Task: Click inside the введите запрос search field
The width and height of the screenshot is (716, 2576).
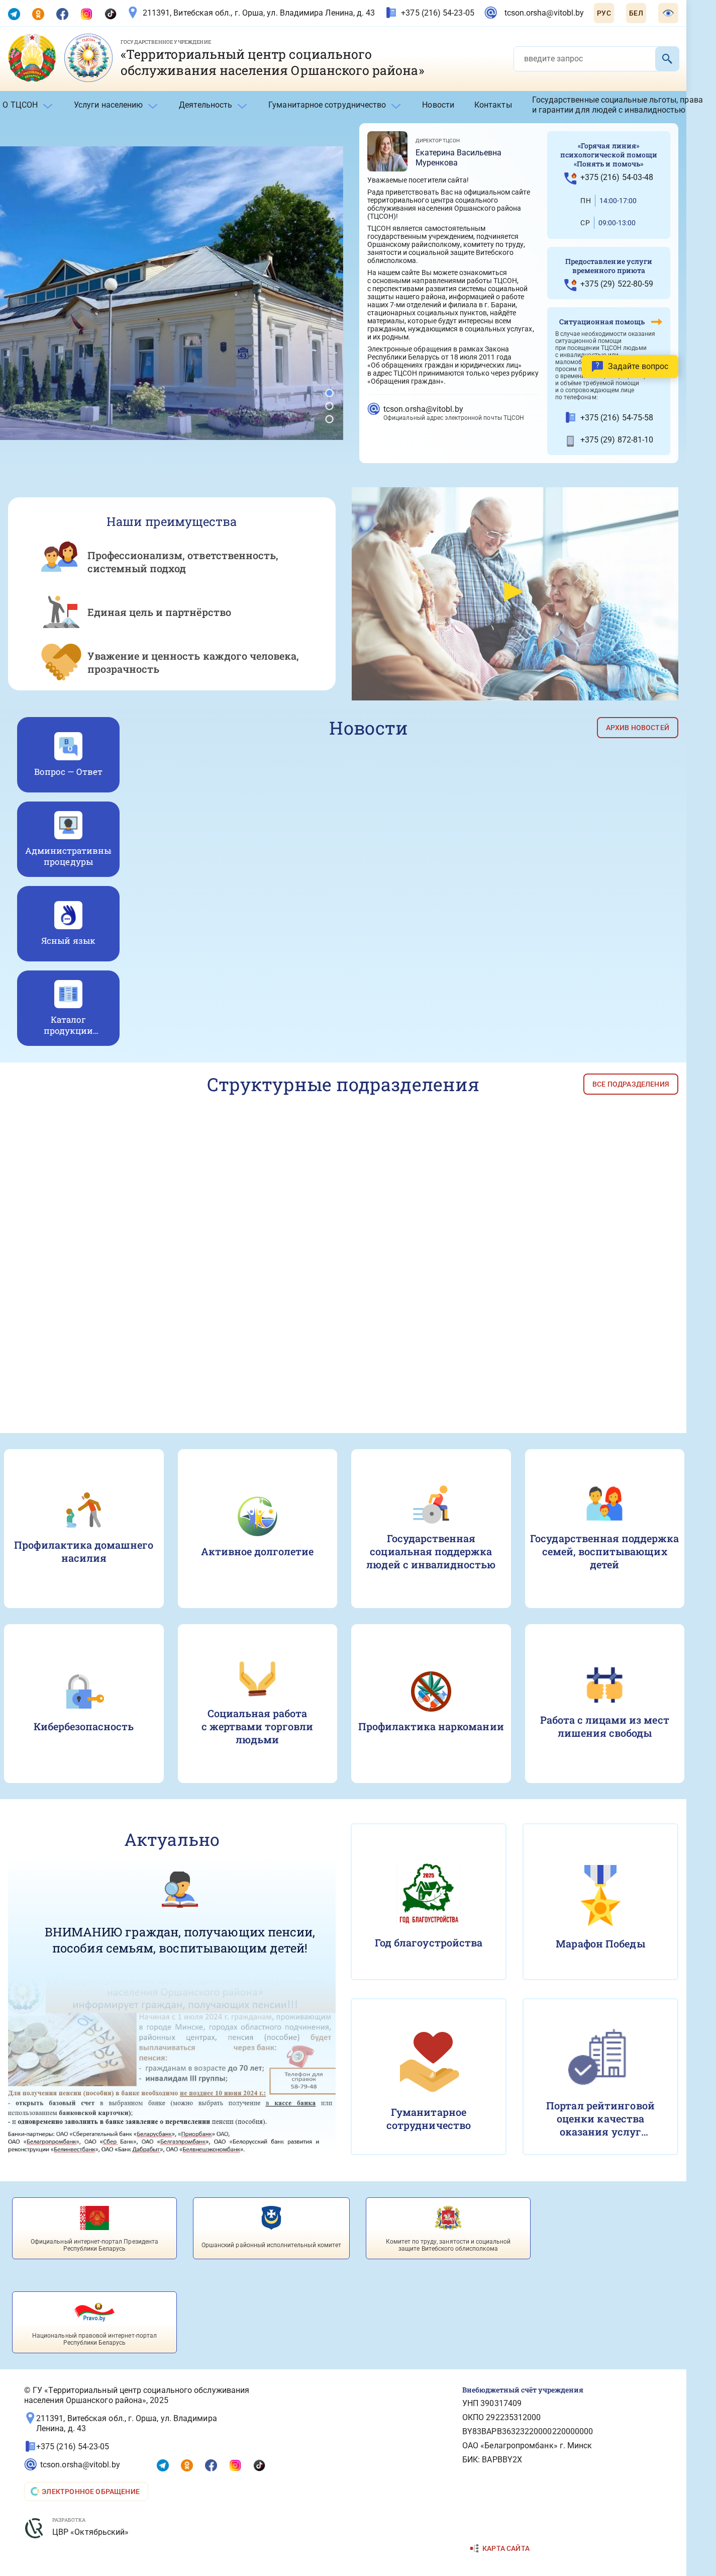Action: pyautogui.click(x=584, y=58)
